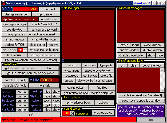Image resolution: width=167 pixels, height=123 pixels.
Task: Turn CapsLock off
Action: tap(26, 105)
